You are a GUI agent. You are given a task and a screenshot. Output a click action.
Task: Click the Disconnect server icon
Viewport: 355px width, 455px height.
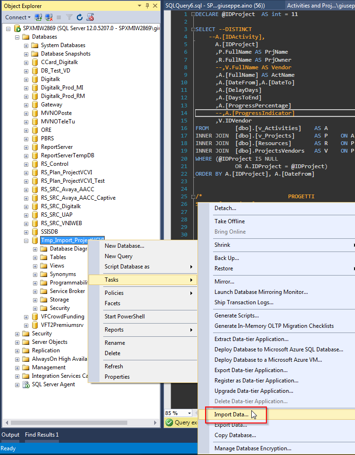click(x=48, y=17)
